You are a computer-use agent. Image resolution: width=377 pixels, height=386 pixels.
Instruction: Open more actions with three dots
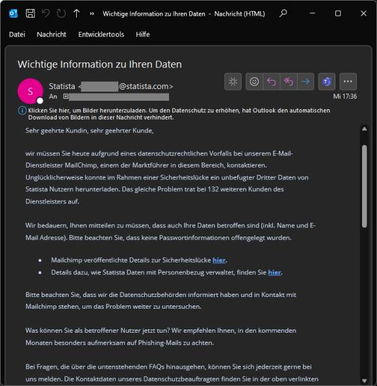coord(348,81)
